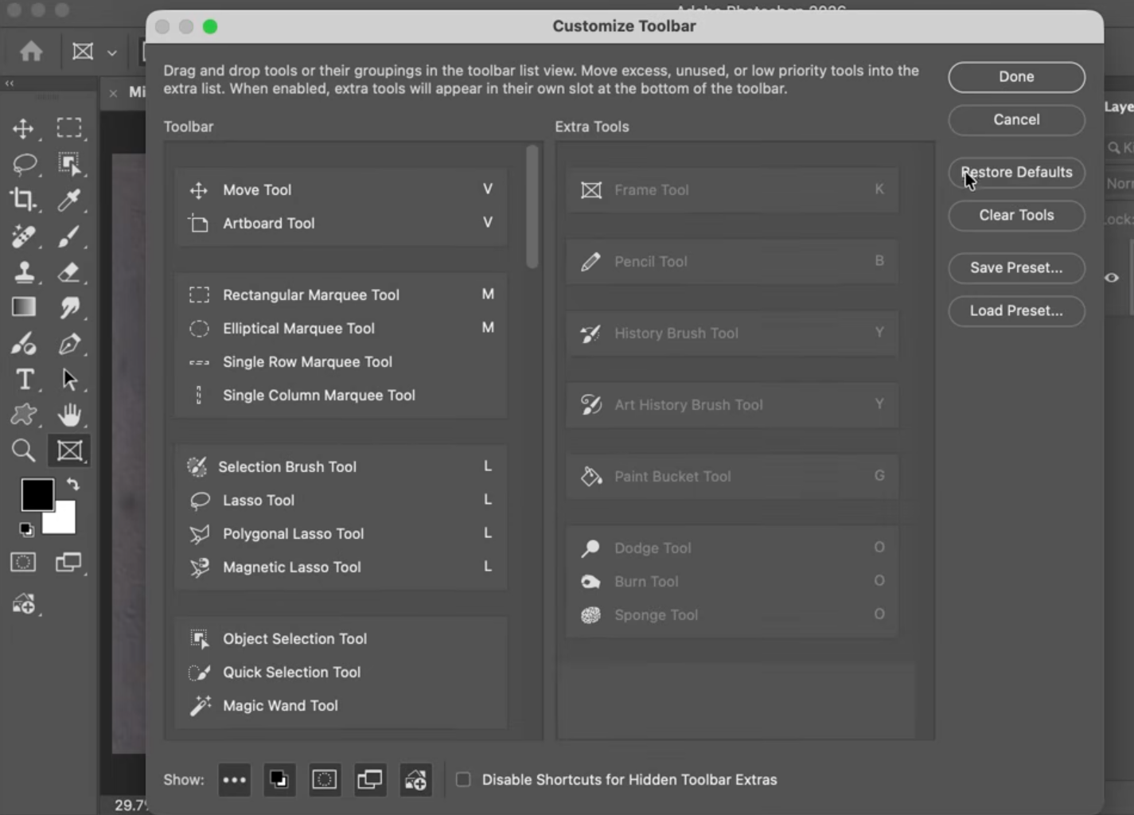Select the Move tool in the left toolbar
The height and width of the screenshot is (815, 1134).
pyautogui.click(x=23, y=128)
